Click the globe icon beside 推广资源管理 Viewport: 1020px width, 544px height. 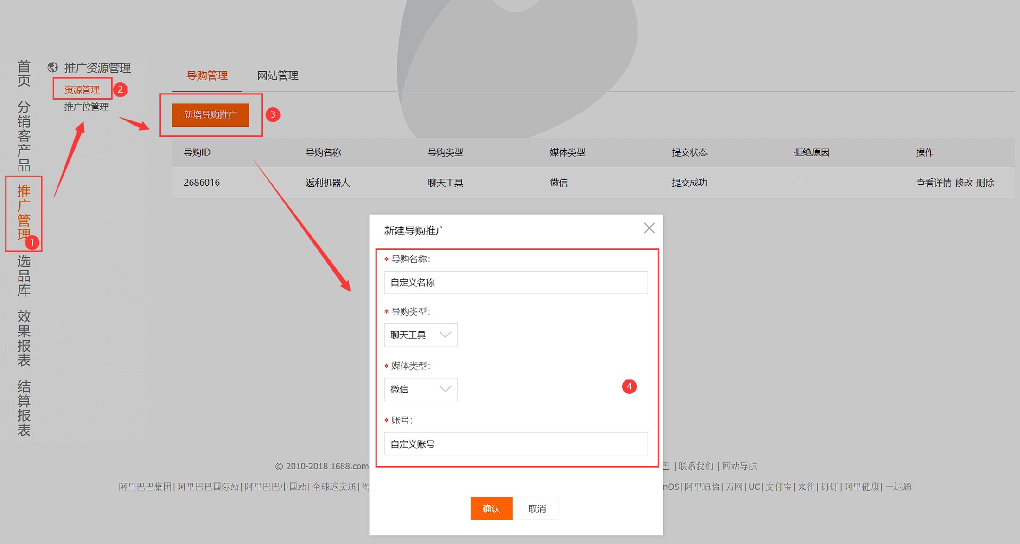pyautogui.click(x=53, y=67)
